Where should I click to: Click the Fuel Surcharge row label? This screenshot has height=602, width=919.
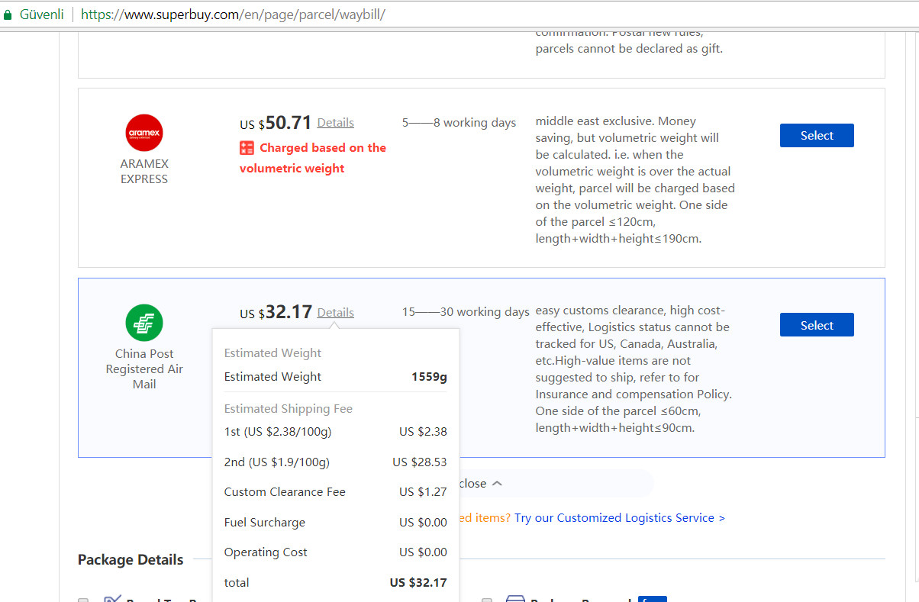(265, 522)
